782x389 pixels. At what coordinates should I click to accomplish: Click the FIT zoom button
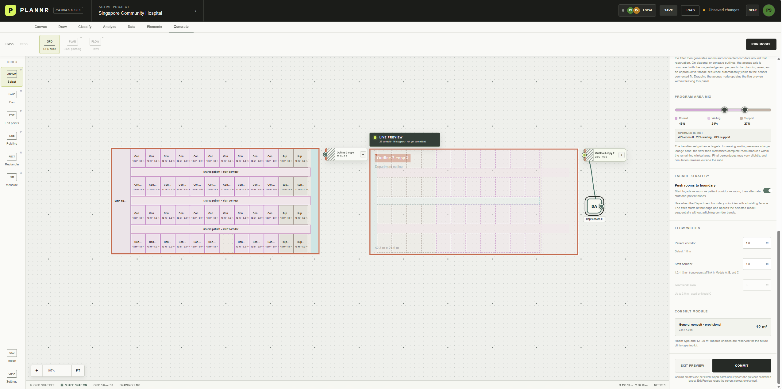[x=78, y=371]
